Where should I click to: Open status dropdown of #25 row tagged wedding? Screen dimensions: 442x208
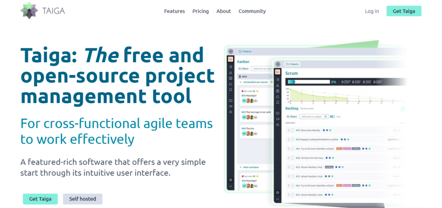click(397, 167)
